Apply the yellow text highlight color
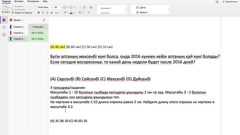This screenshot has width=240, height=135. point(65,13)
